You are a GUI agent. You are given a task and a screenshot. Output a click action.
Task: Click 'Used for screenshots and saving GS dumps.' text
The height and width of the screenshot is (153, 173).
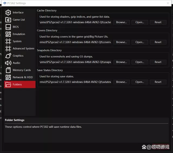pos(66,57)
